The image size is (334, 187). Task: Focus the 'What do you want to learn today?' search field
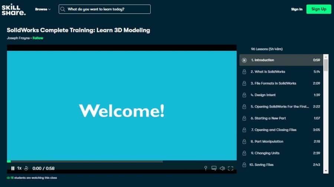coord(105,9)
